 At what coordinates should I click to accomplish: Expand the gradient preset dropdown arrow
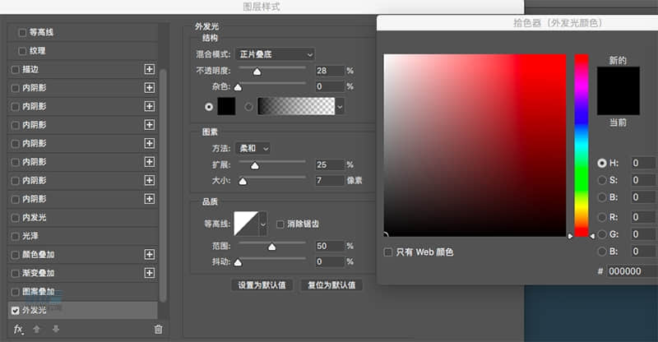[340, 107]
